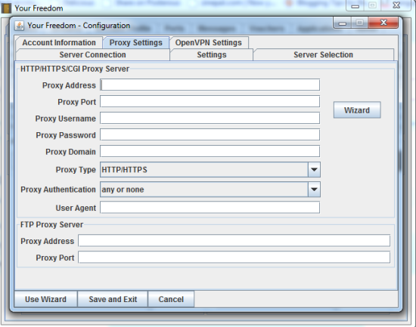Close the Your Freedom main window
Viewport: 416px width, 327px height.
pos(396,5)
